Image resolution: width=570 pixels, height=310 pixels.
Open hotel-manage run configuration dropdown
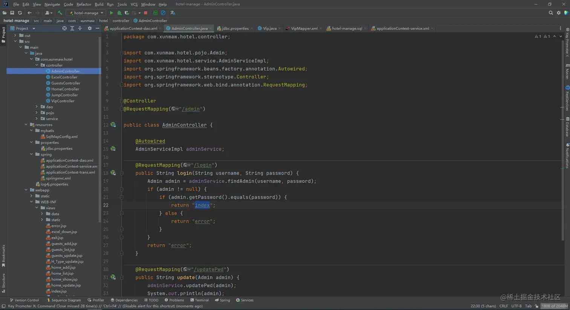[x=86, y=13]
